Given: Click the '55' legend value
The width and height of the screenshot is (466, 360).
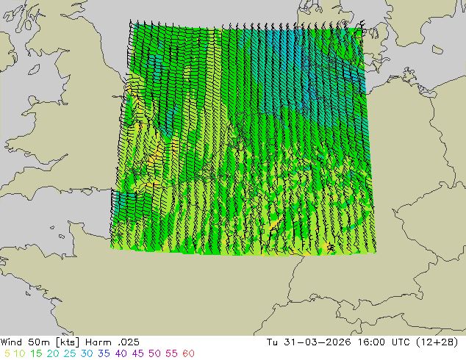Looking at the screenshot, I should click(x=171, y=353).
